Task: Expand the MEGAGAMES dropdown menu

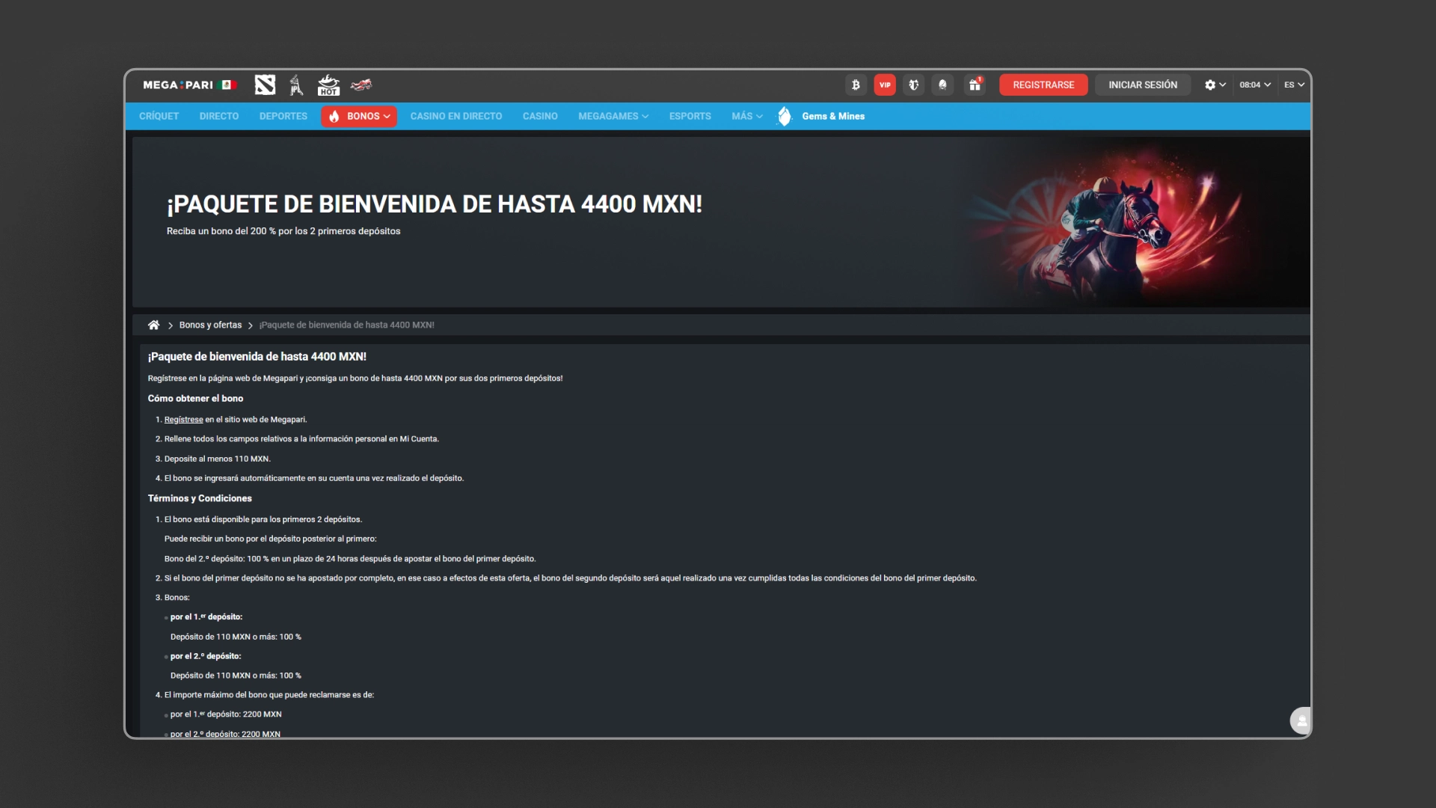Action: [x=613, y=116]
